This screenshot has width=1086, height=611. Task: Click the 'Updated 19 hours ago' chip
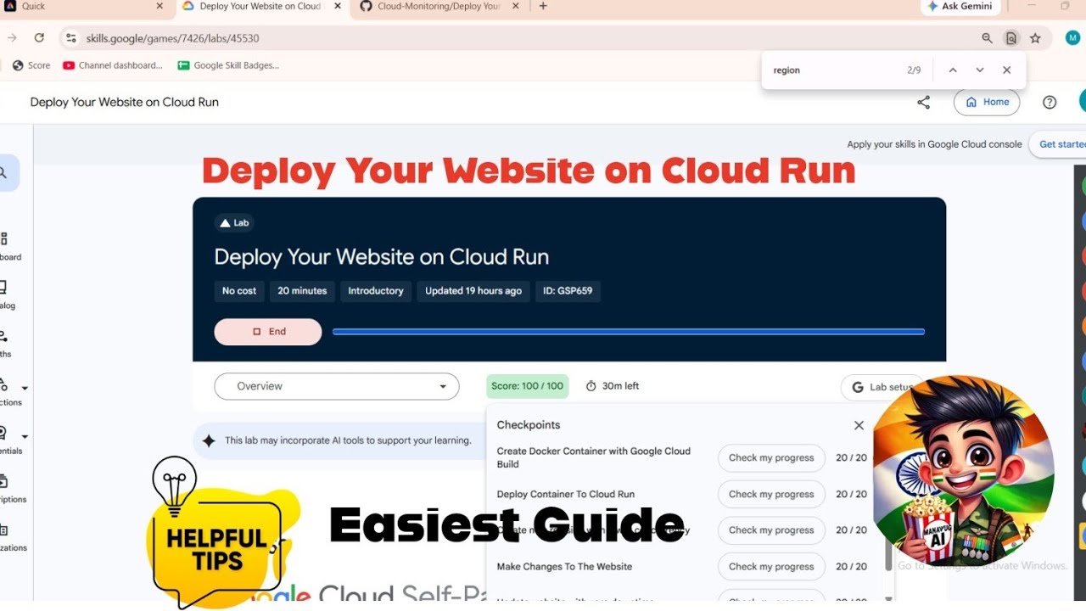473,290
